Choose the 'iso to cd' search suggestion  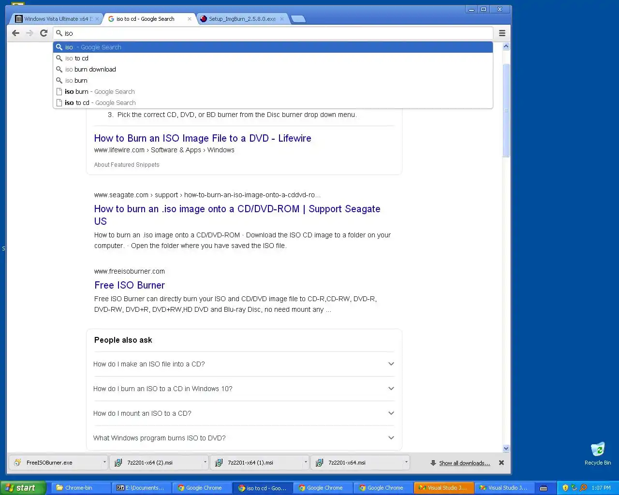tap(273, 58)
